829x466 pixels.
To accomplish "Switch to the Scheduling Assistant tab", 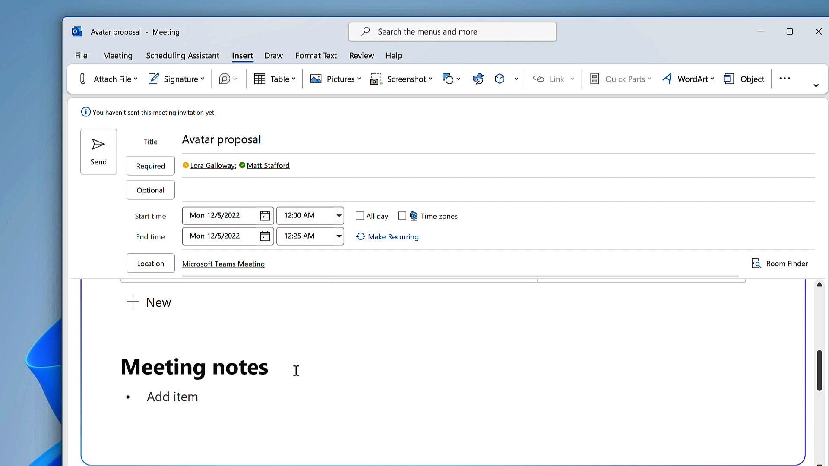I will [x=182, y=56].
